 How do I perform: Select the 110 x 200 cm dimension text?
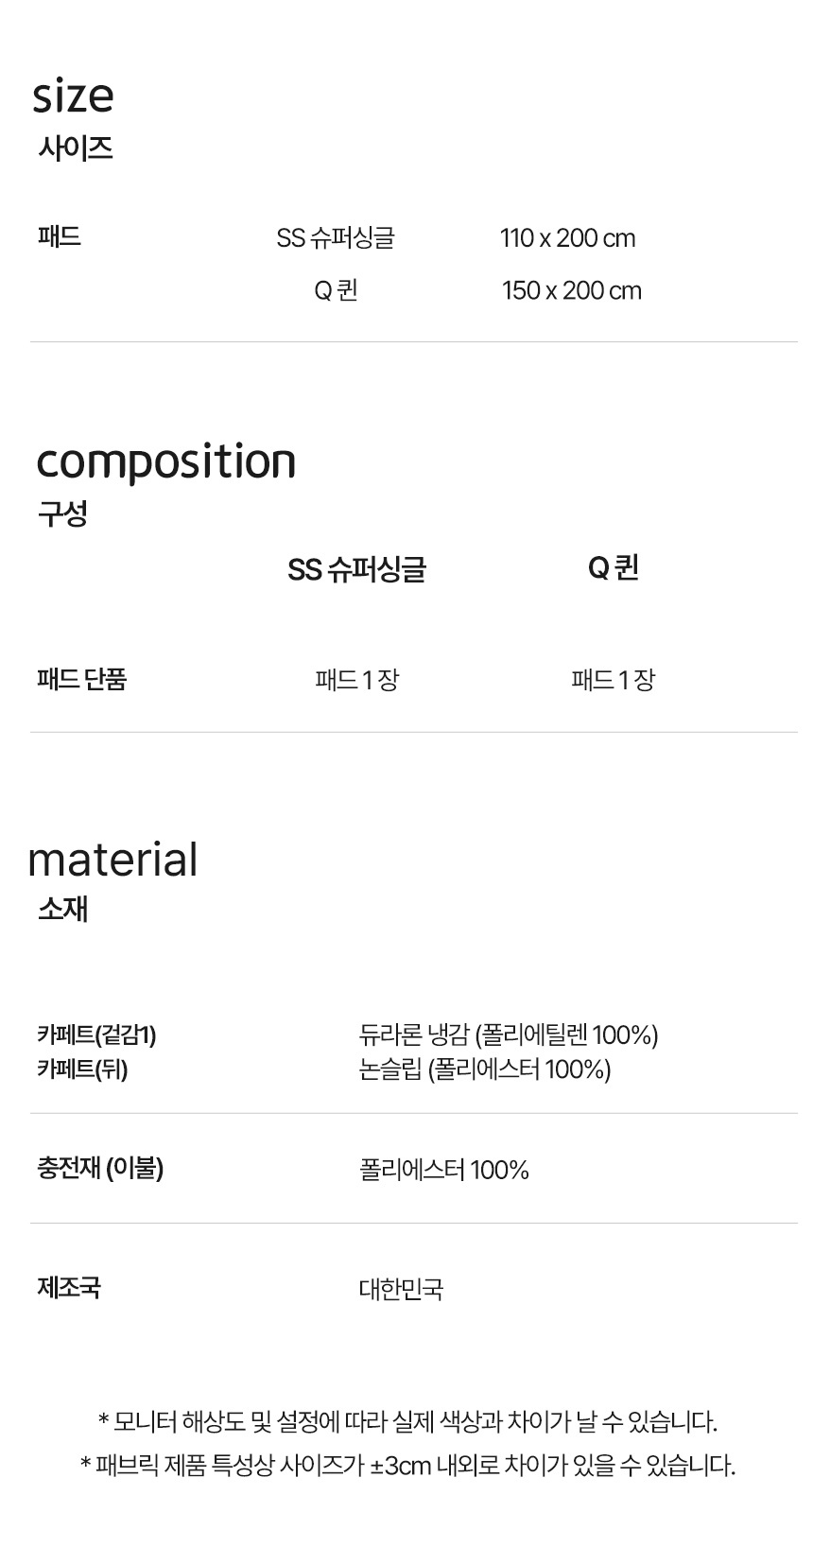pos(567,238)
